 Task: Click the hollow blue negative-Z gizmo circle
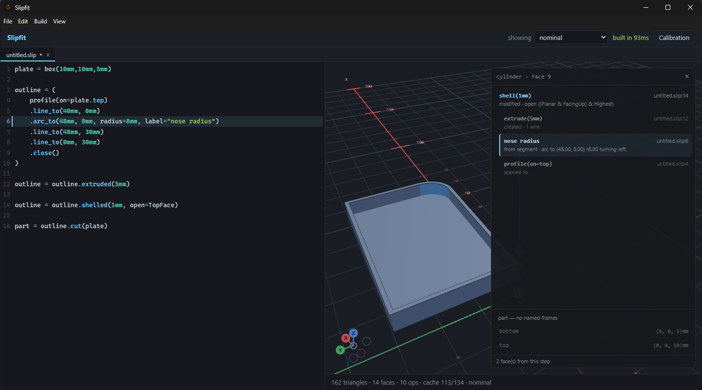click(353, 358)
